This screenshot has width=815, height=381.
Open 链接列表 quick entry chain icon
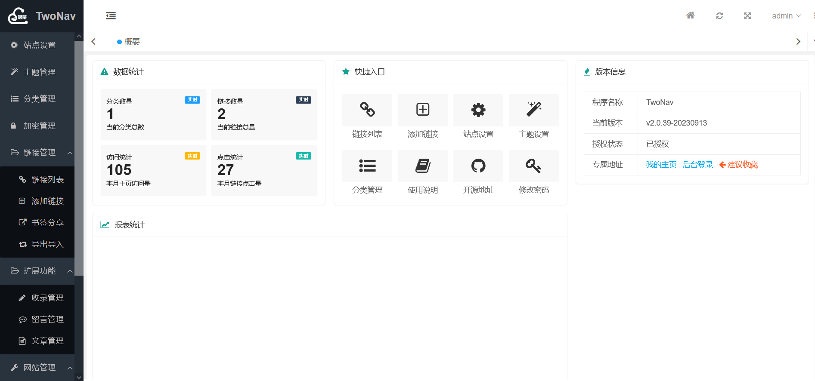pyautogui.click(x=367, y=110)
